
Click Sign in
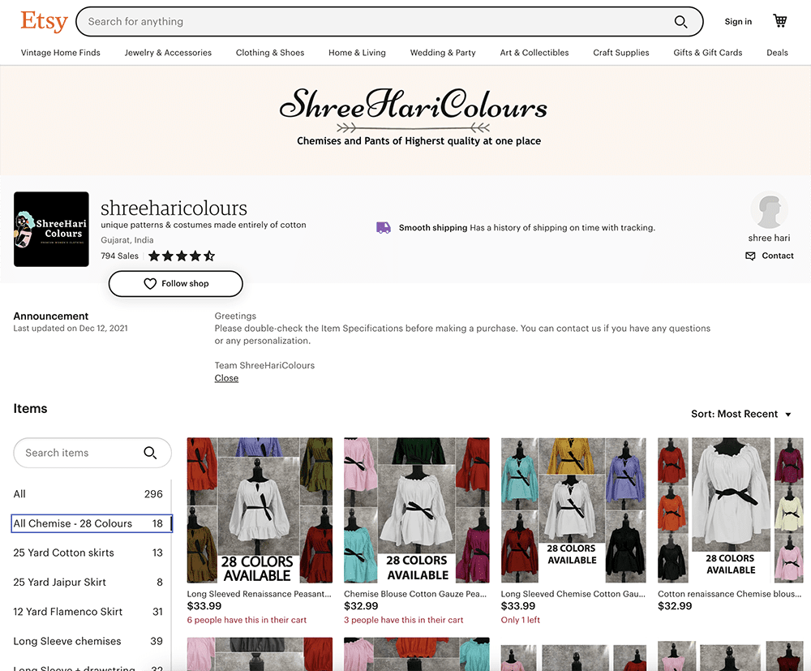[738, 22]
